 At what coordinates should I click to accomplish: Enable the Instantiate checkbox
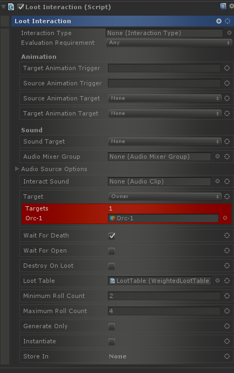click(x=112, y=342)
